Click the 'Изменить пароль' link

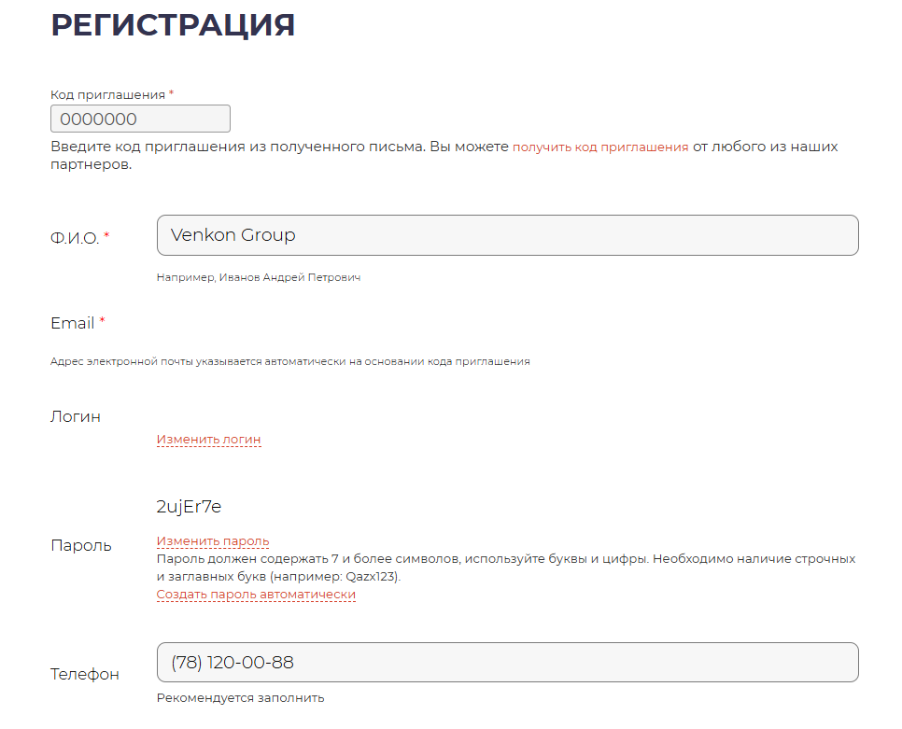click(x=212, y=540)
